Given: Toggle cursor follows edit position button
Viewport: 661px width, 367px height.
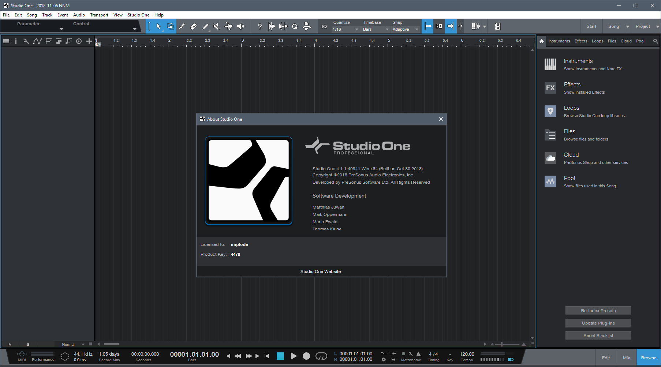Looking at the screenshot, I should [460, 26].
